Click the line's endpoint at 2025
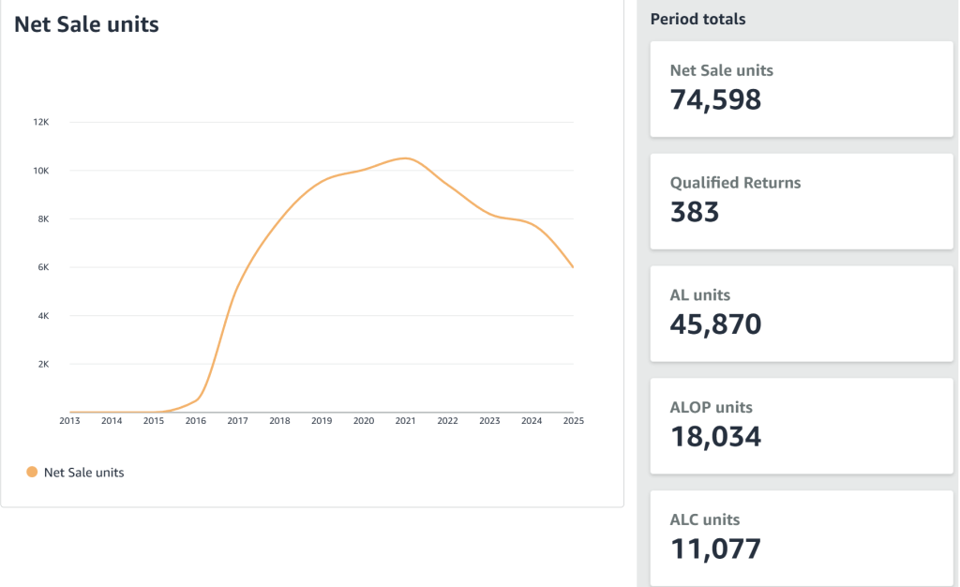 (x=573, y=267)
